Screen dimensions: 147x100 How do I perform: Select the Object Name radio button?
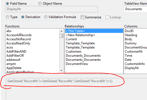[40, 4]
